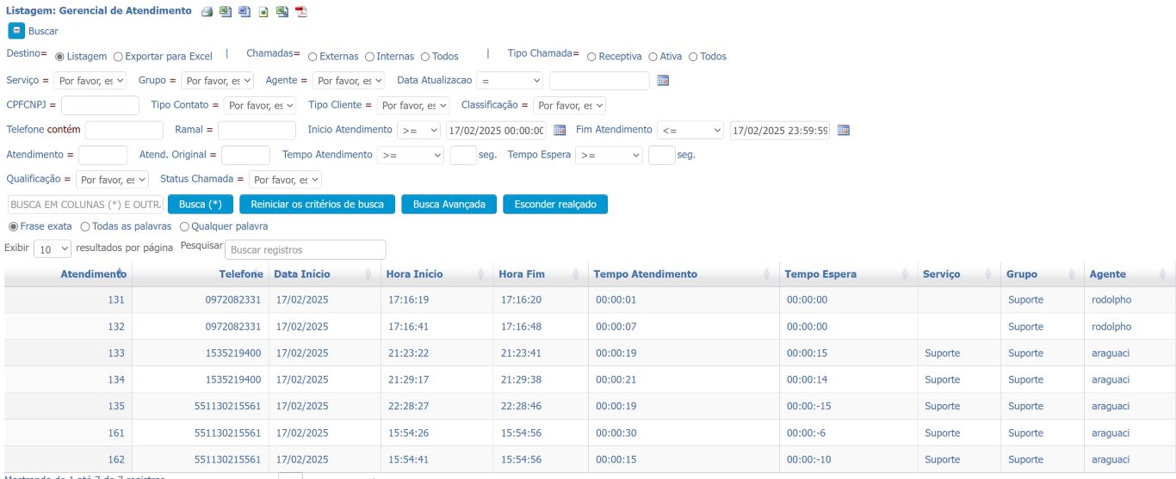Click the Buscar registros search box
The image size is (1176, 479).
click(x=306, y=249)
